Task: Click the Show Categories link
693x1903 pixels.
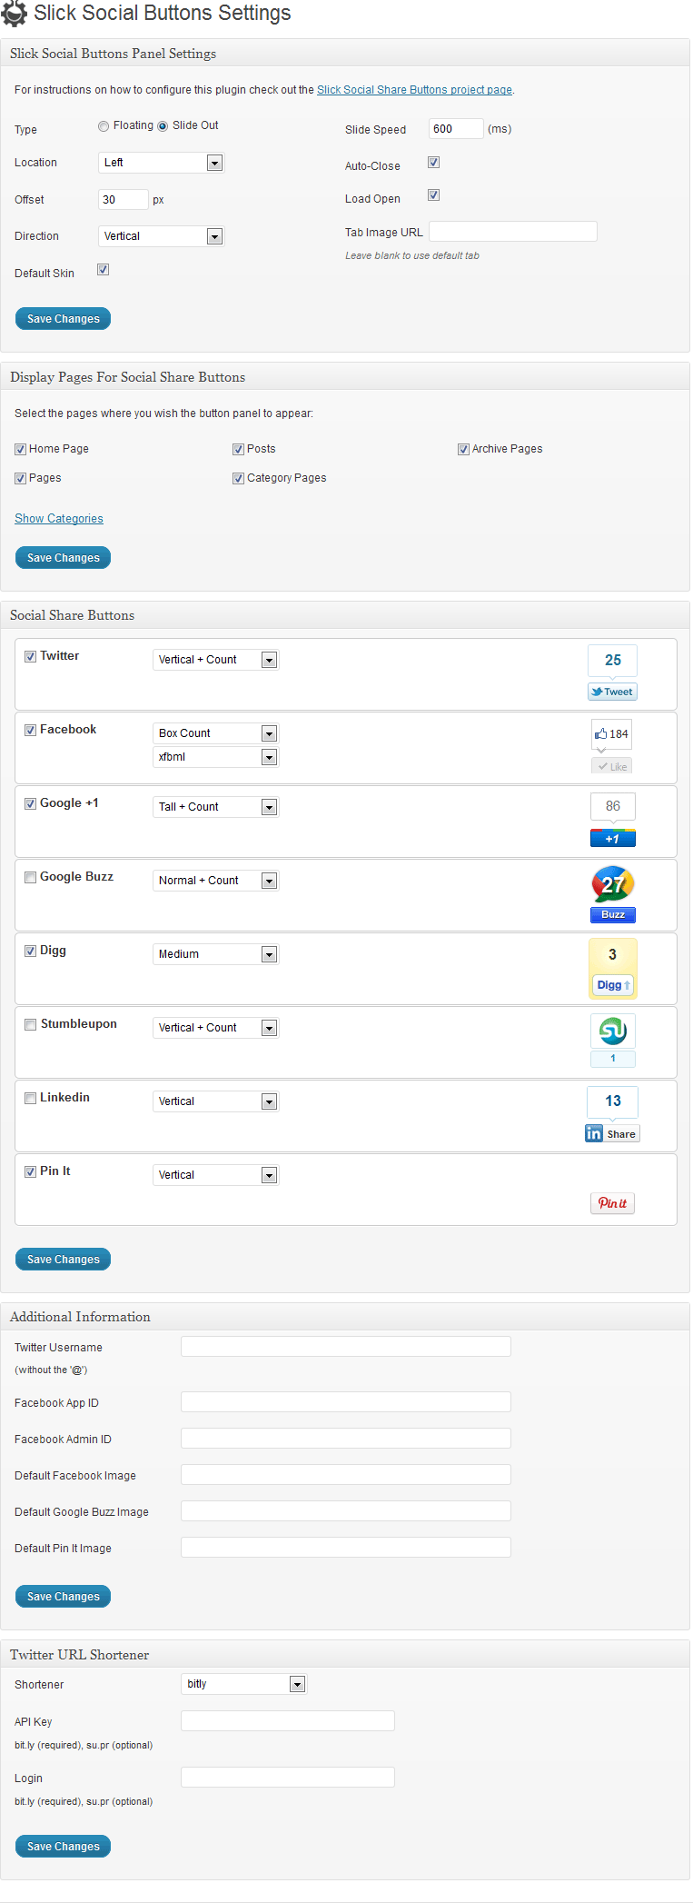Action: [x=59, y=519]
